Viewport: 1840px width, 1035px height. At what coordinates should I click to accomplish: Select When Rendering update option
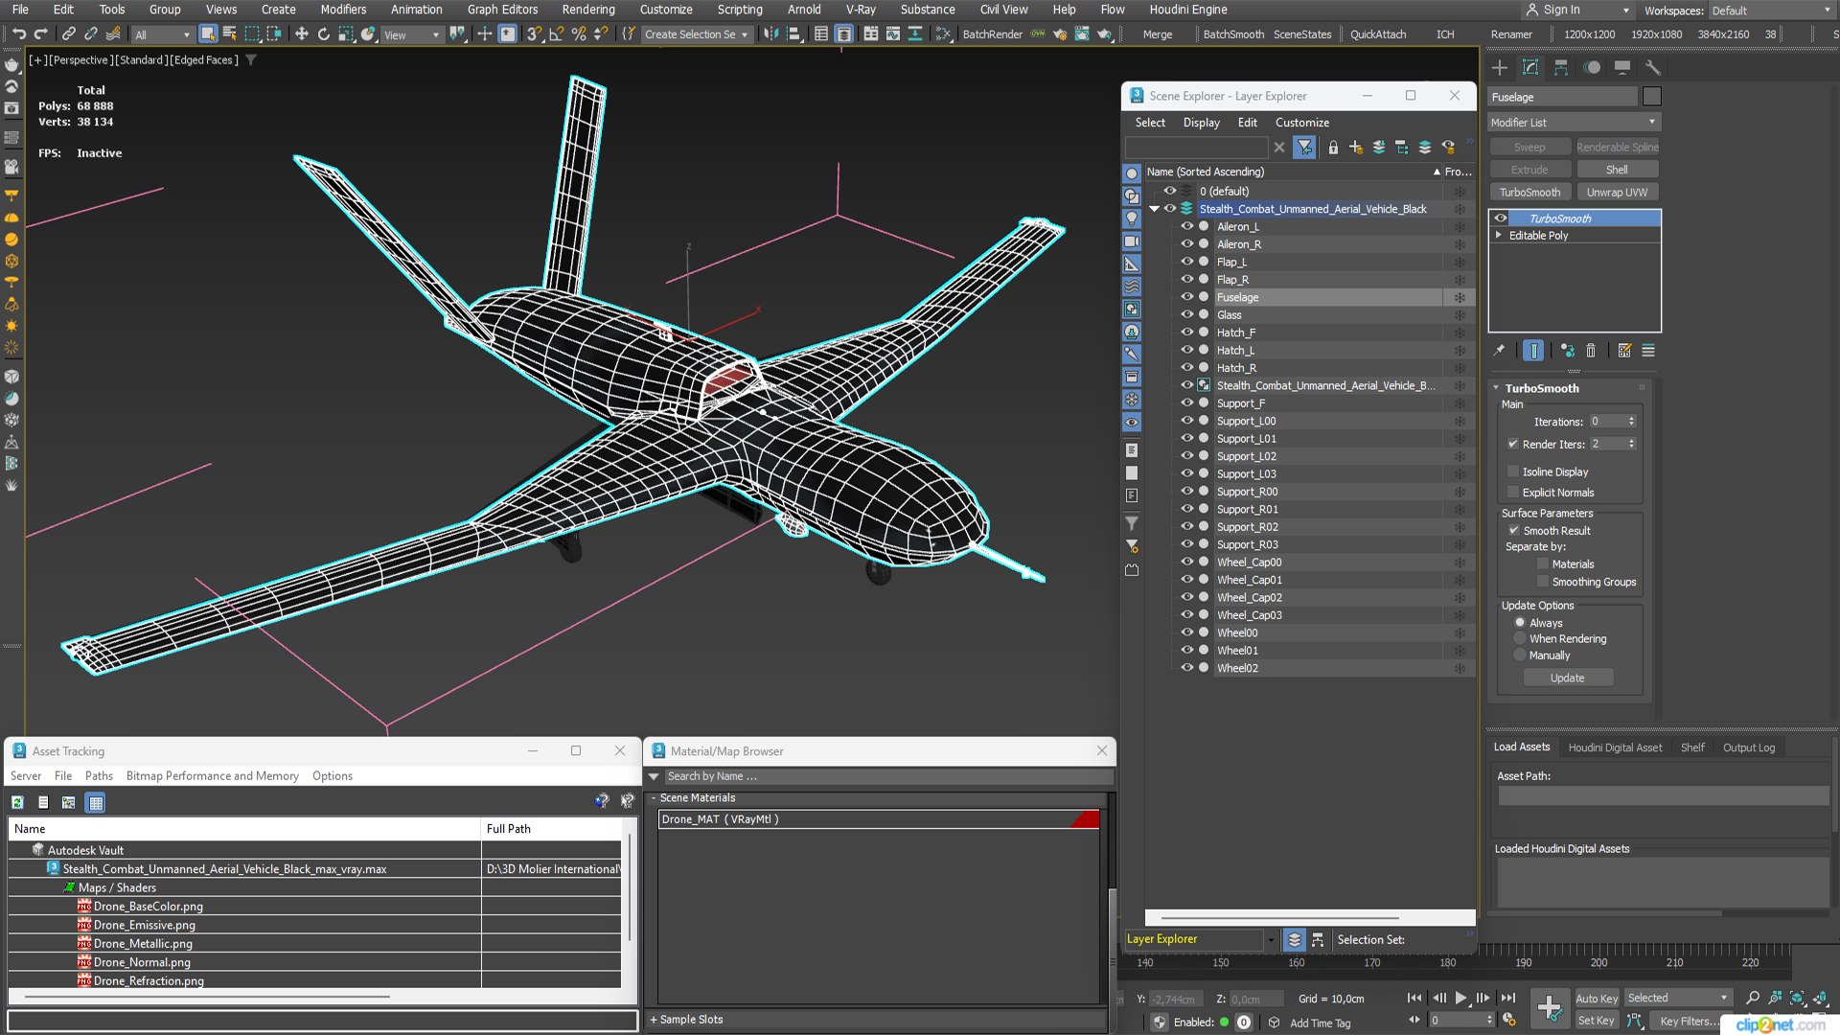1520,639
